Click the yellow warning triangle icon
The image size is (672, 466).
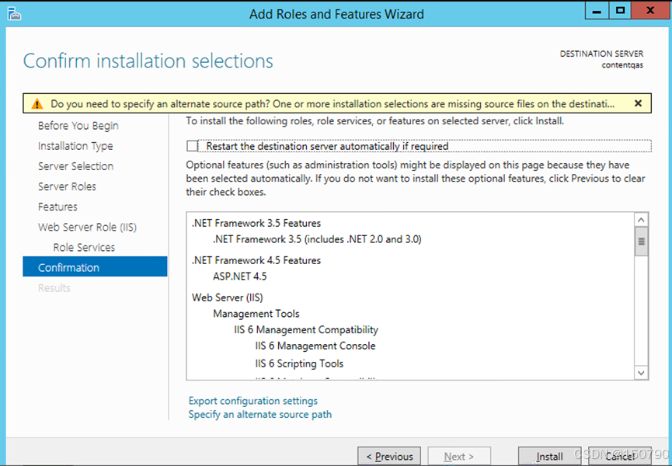(x=37, y=104)
